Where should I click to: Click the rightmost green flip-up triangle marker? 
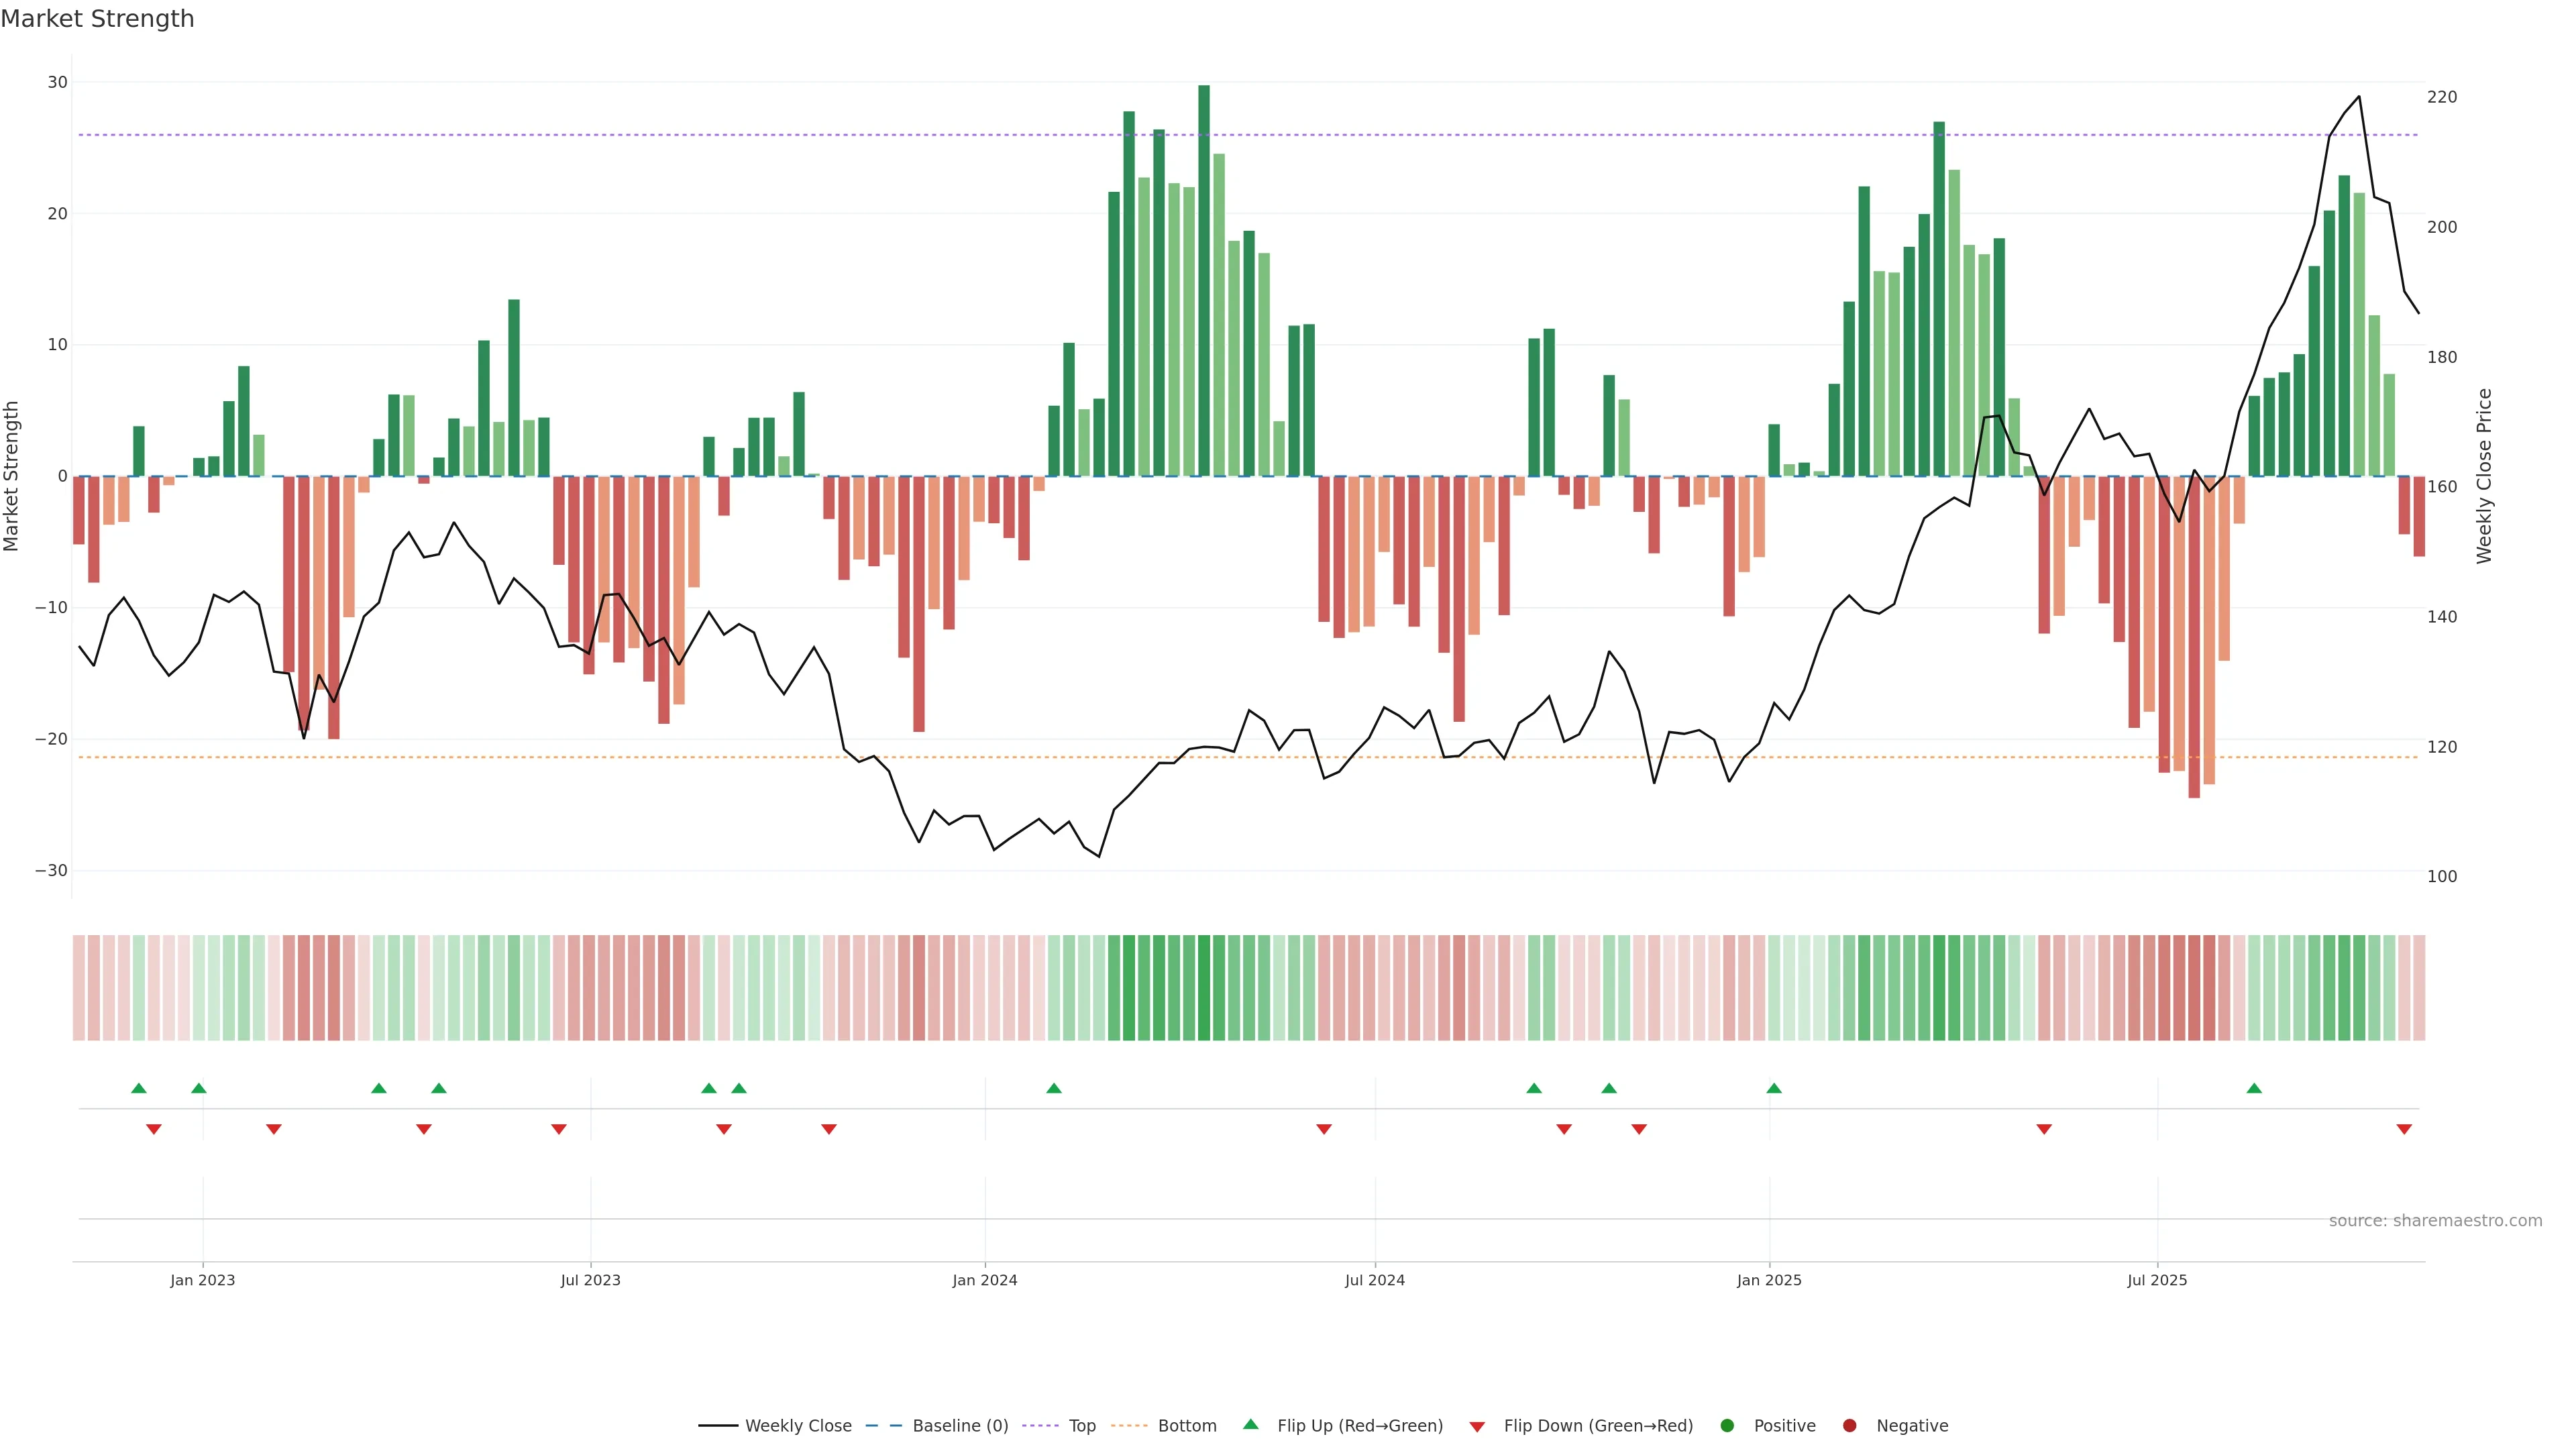(2254, 1088)
